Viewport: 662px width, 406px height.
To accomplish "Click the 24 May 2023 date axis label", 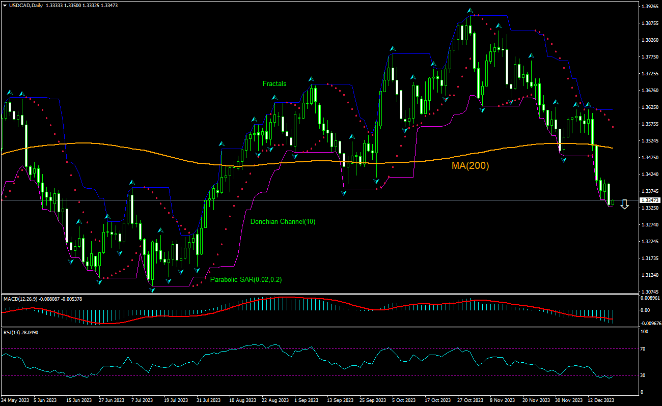I will (15, 400).
